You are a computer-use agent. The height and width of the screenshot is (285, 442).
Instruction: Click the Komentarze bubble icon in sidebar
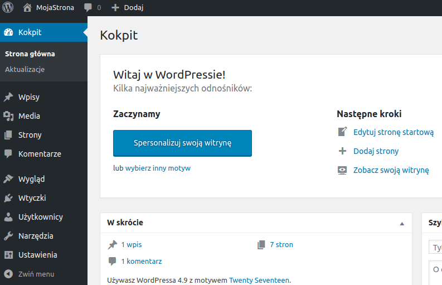point(8,154)
